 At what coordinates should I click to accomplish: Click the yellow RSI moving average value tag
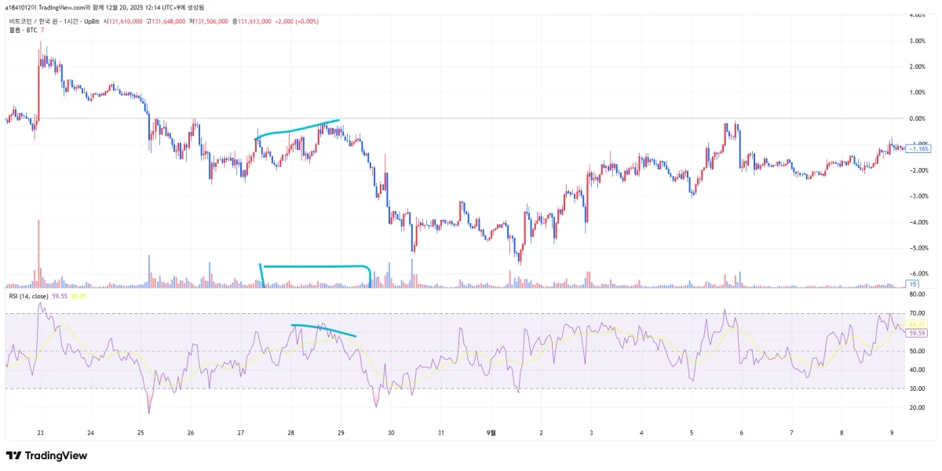(x=918, y=323)
